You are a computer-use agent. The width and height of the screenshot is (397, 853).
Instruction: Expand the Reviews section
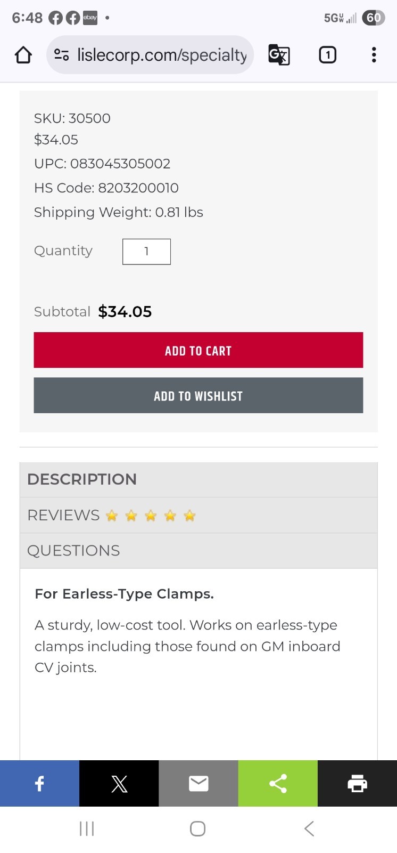tap(198, 515)
